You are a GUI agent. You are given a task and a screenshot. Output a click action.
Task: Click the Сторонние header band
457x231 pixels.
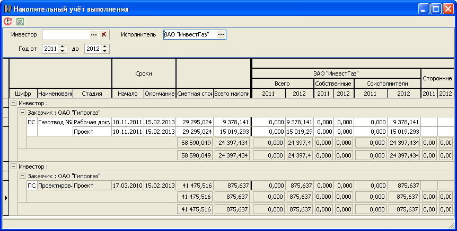[437, 78]
